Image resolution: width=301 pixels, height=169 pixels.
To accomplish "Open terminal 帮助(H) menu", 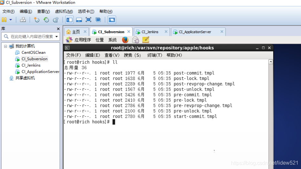I will pos(174,55).
